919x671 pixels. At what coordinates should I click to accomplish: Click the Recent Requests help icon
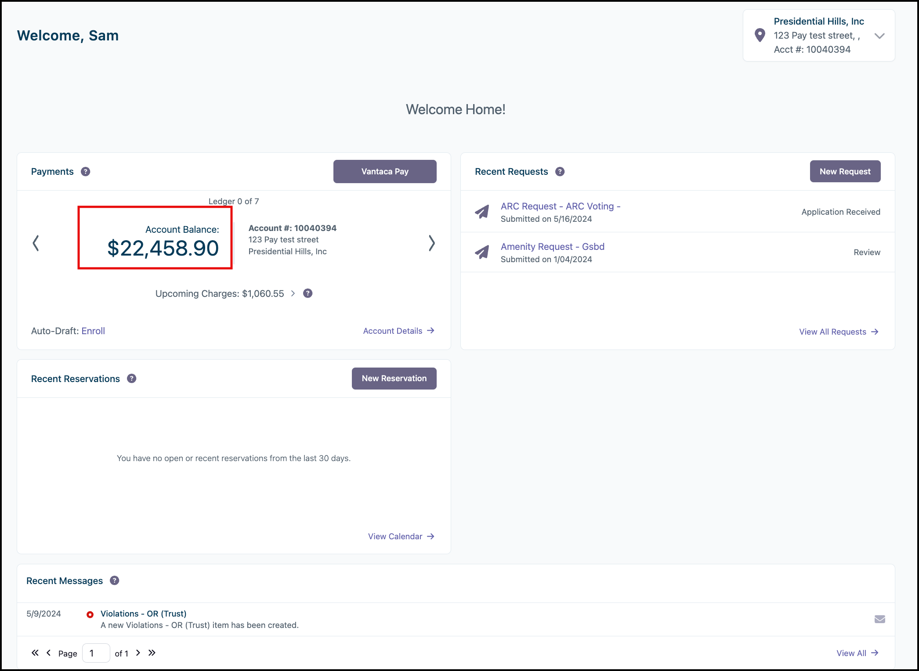point(560,172)
